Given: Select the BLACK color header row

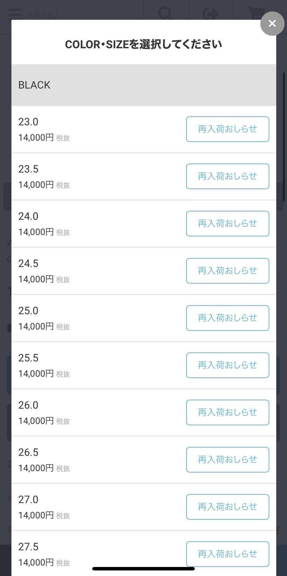Looking at the screenshot, I should 143,85.
